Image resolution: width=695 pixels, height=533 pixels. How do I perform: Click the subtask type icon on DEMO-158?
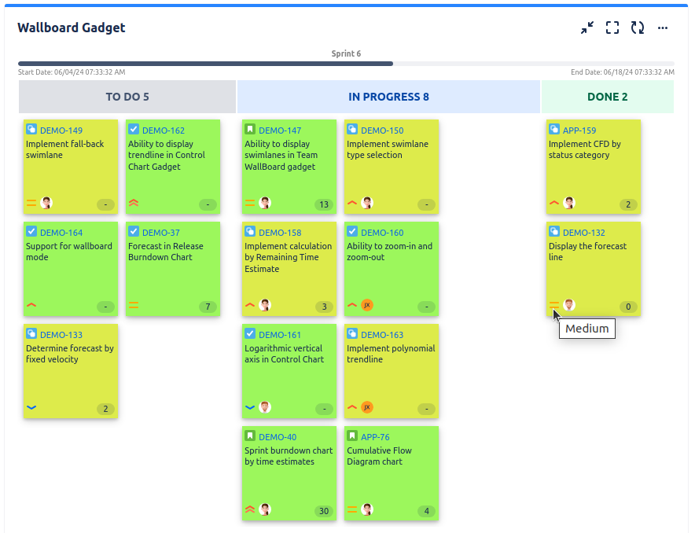[250, 231]
